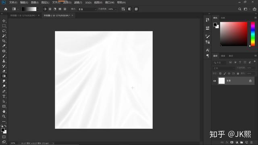Swap foreground and background colors
Viewport: 258px width, 145px height.
[x=5, y=126]
